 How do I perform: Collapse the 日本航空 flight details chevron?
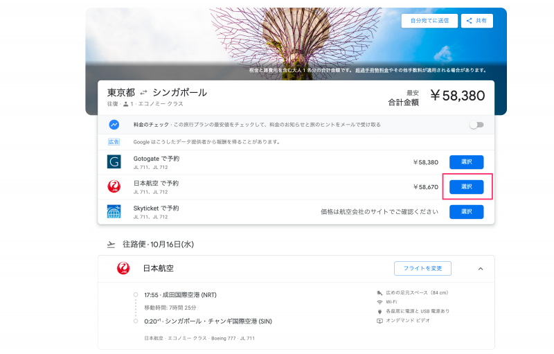(481, 269)
